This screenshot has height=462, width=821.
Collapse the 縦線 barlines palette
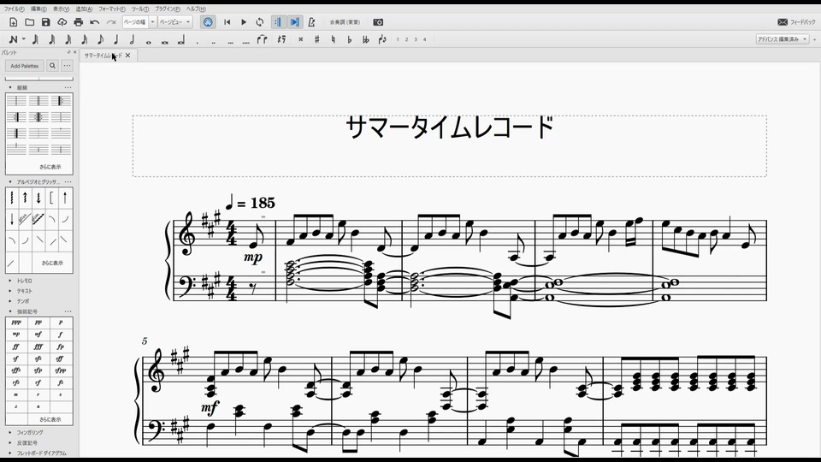click(x=10, y=87)
